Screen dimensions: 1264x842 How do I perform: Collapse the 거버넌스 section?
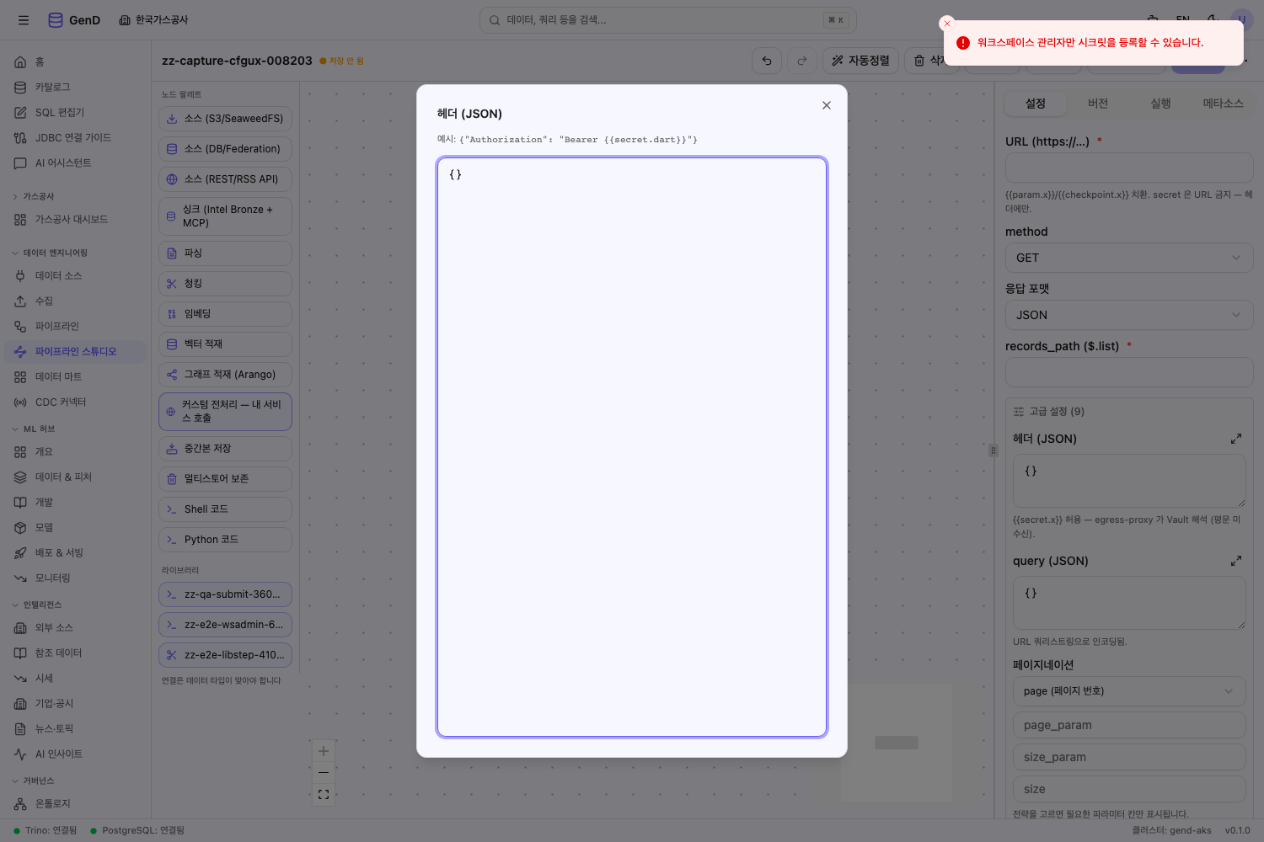tap(34, 781)
